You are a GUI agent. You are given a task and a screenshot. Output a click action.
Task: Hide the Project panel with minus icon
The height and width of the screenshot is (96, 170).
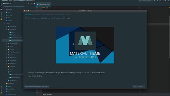pyautogui.click(x=34, y=3)
